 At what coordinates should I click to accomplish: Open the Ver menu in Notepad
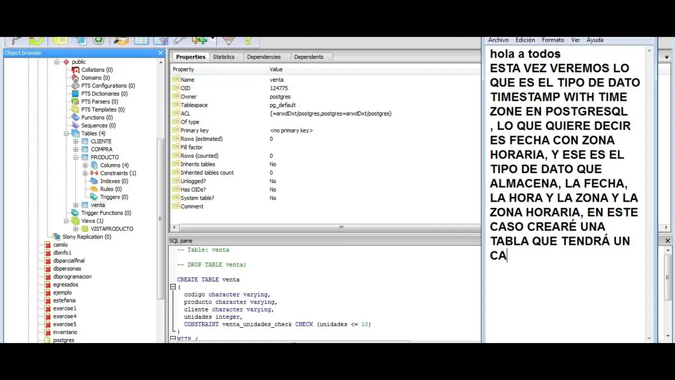[575, 40]
